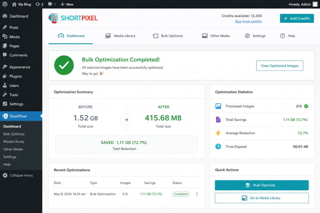Click View Optimized Images button
This screenshot has width=320, height=213.
[x=280, y=66]
